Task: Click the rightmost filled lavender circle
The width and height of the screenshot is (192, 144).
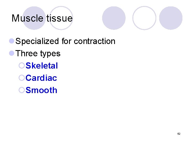Action: tap(171, 18)
